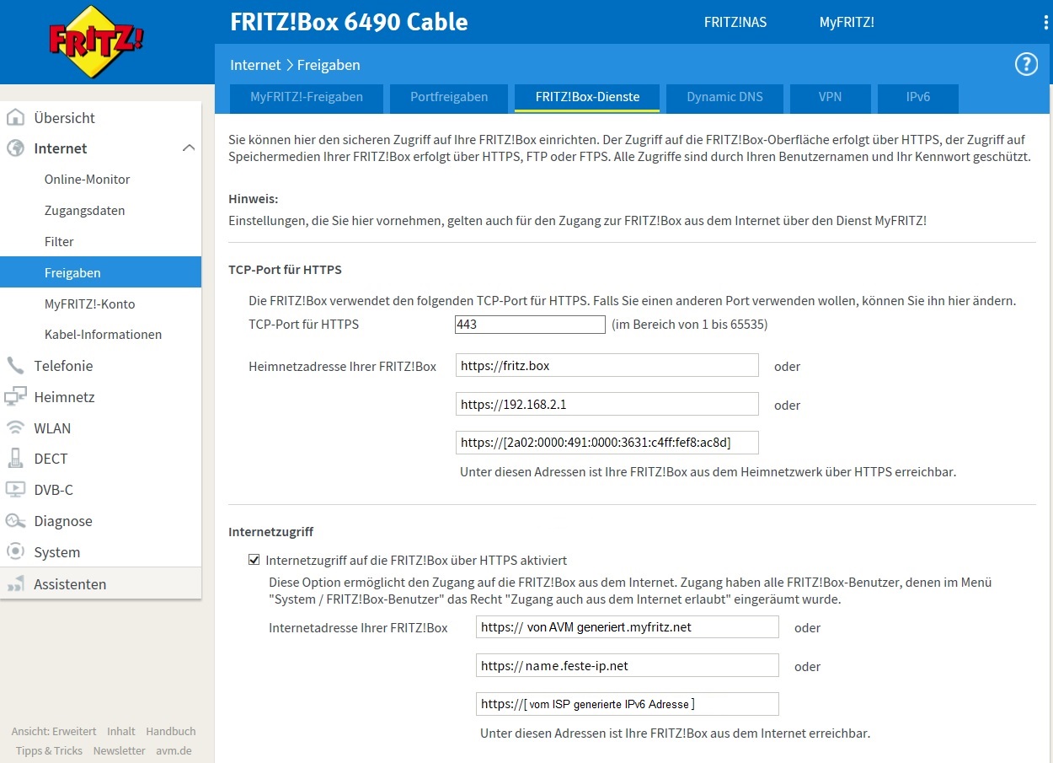Select the VPN tab
This screenshot has height=763, width=1053.
[830, 97]
